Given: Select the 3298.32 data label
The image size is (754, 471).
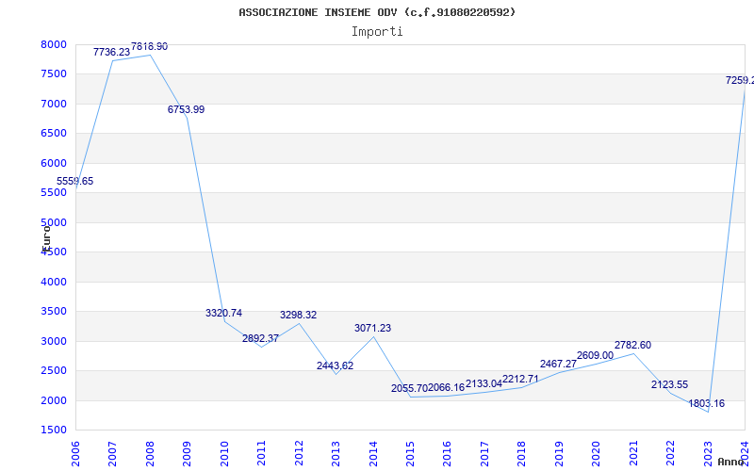Looking at the screenshot, I should tap(298, 315).
